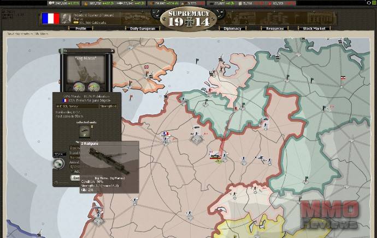
Task: Open the Resources menu
Action: pyautogui.click(x=275, y=28)
